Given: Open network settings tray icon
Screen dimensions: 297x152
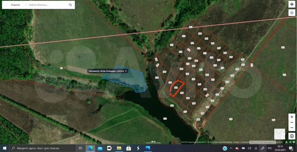Looking at the screenshot, I should [256, 148].
